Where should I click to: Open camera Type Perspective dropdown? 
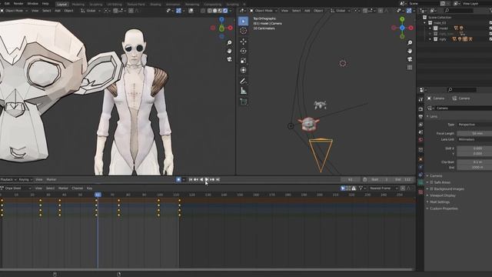click(x=474, y=125)
